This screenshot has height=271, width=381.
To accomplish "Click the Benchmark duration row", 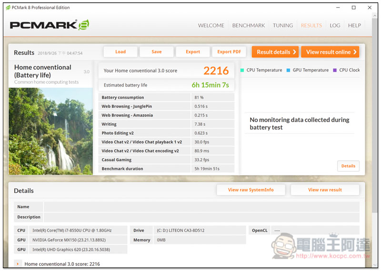I will coord(166,169).
